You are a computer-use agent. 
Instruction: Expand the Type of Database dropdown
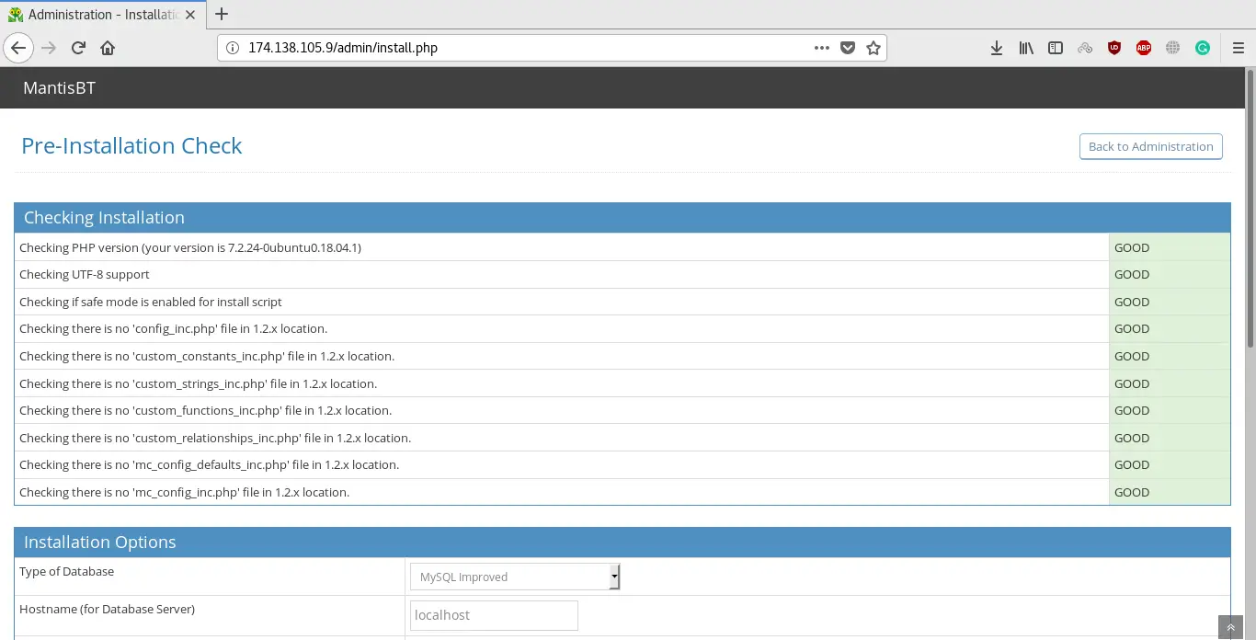tap(515, 577)
